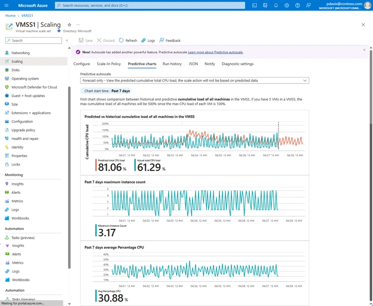Click the directory info icon beside Directory: Microsoft
Image resolution: width=373 pixels, height=306 pixels.
tap(59, 31)
